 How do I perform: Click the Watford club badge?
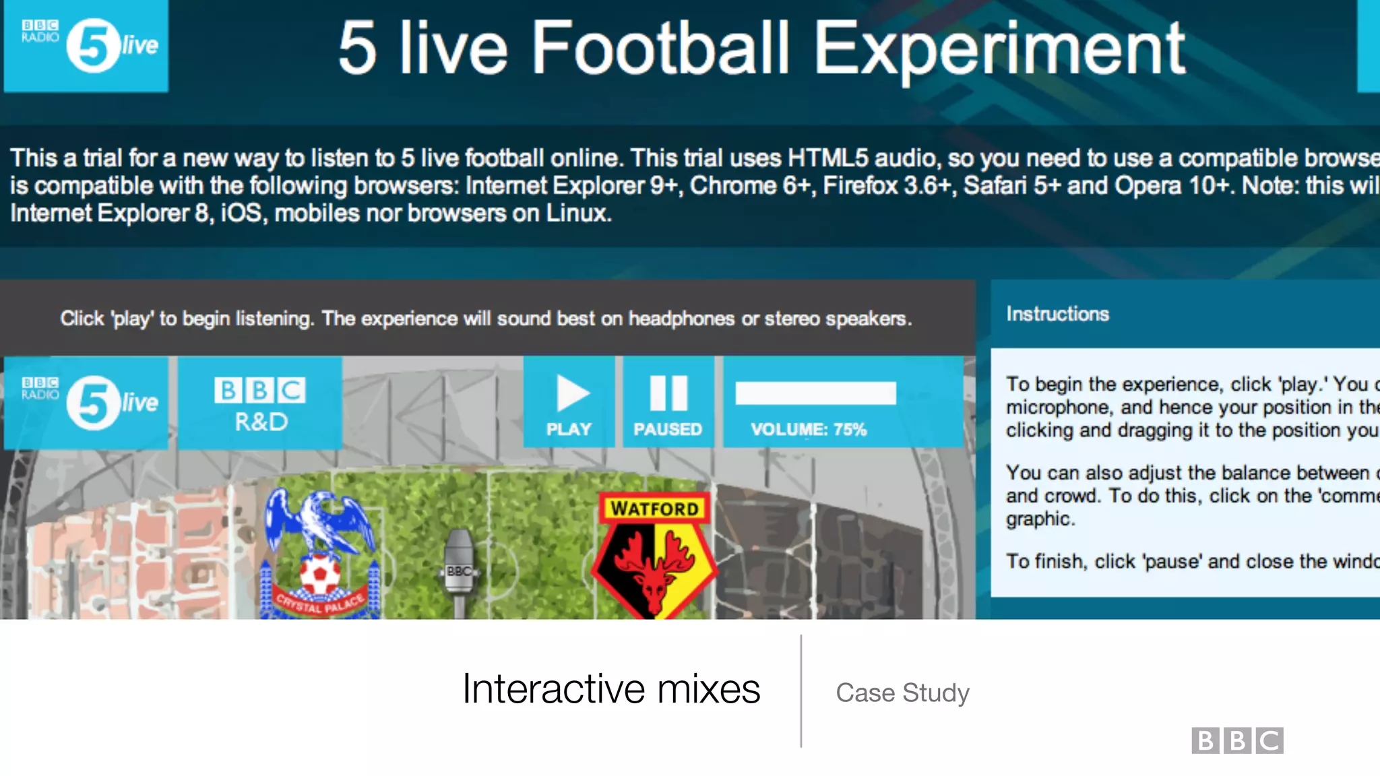[654, 556]
